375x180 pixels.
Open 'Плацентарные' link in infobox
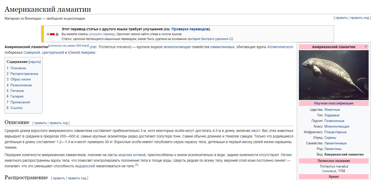335,132
